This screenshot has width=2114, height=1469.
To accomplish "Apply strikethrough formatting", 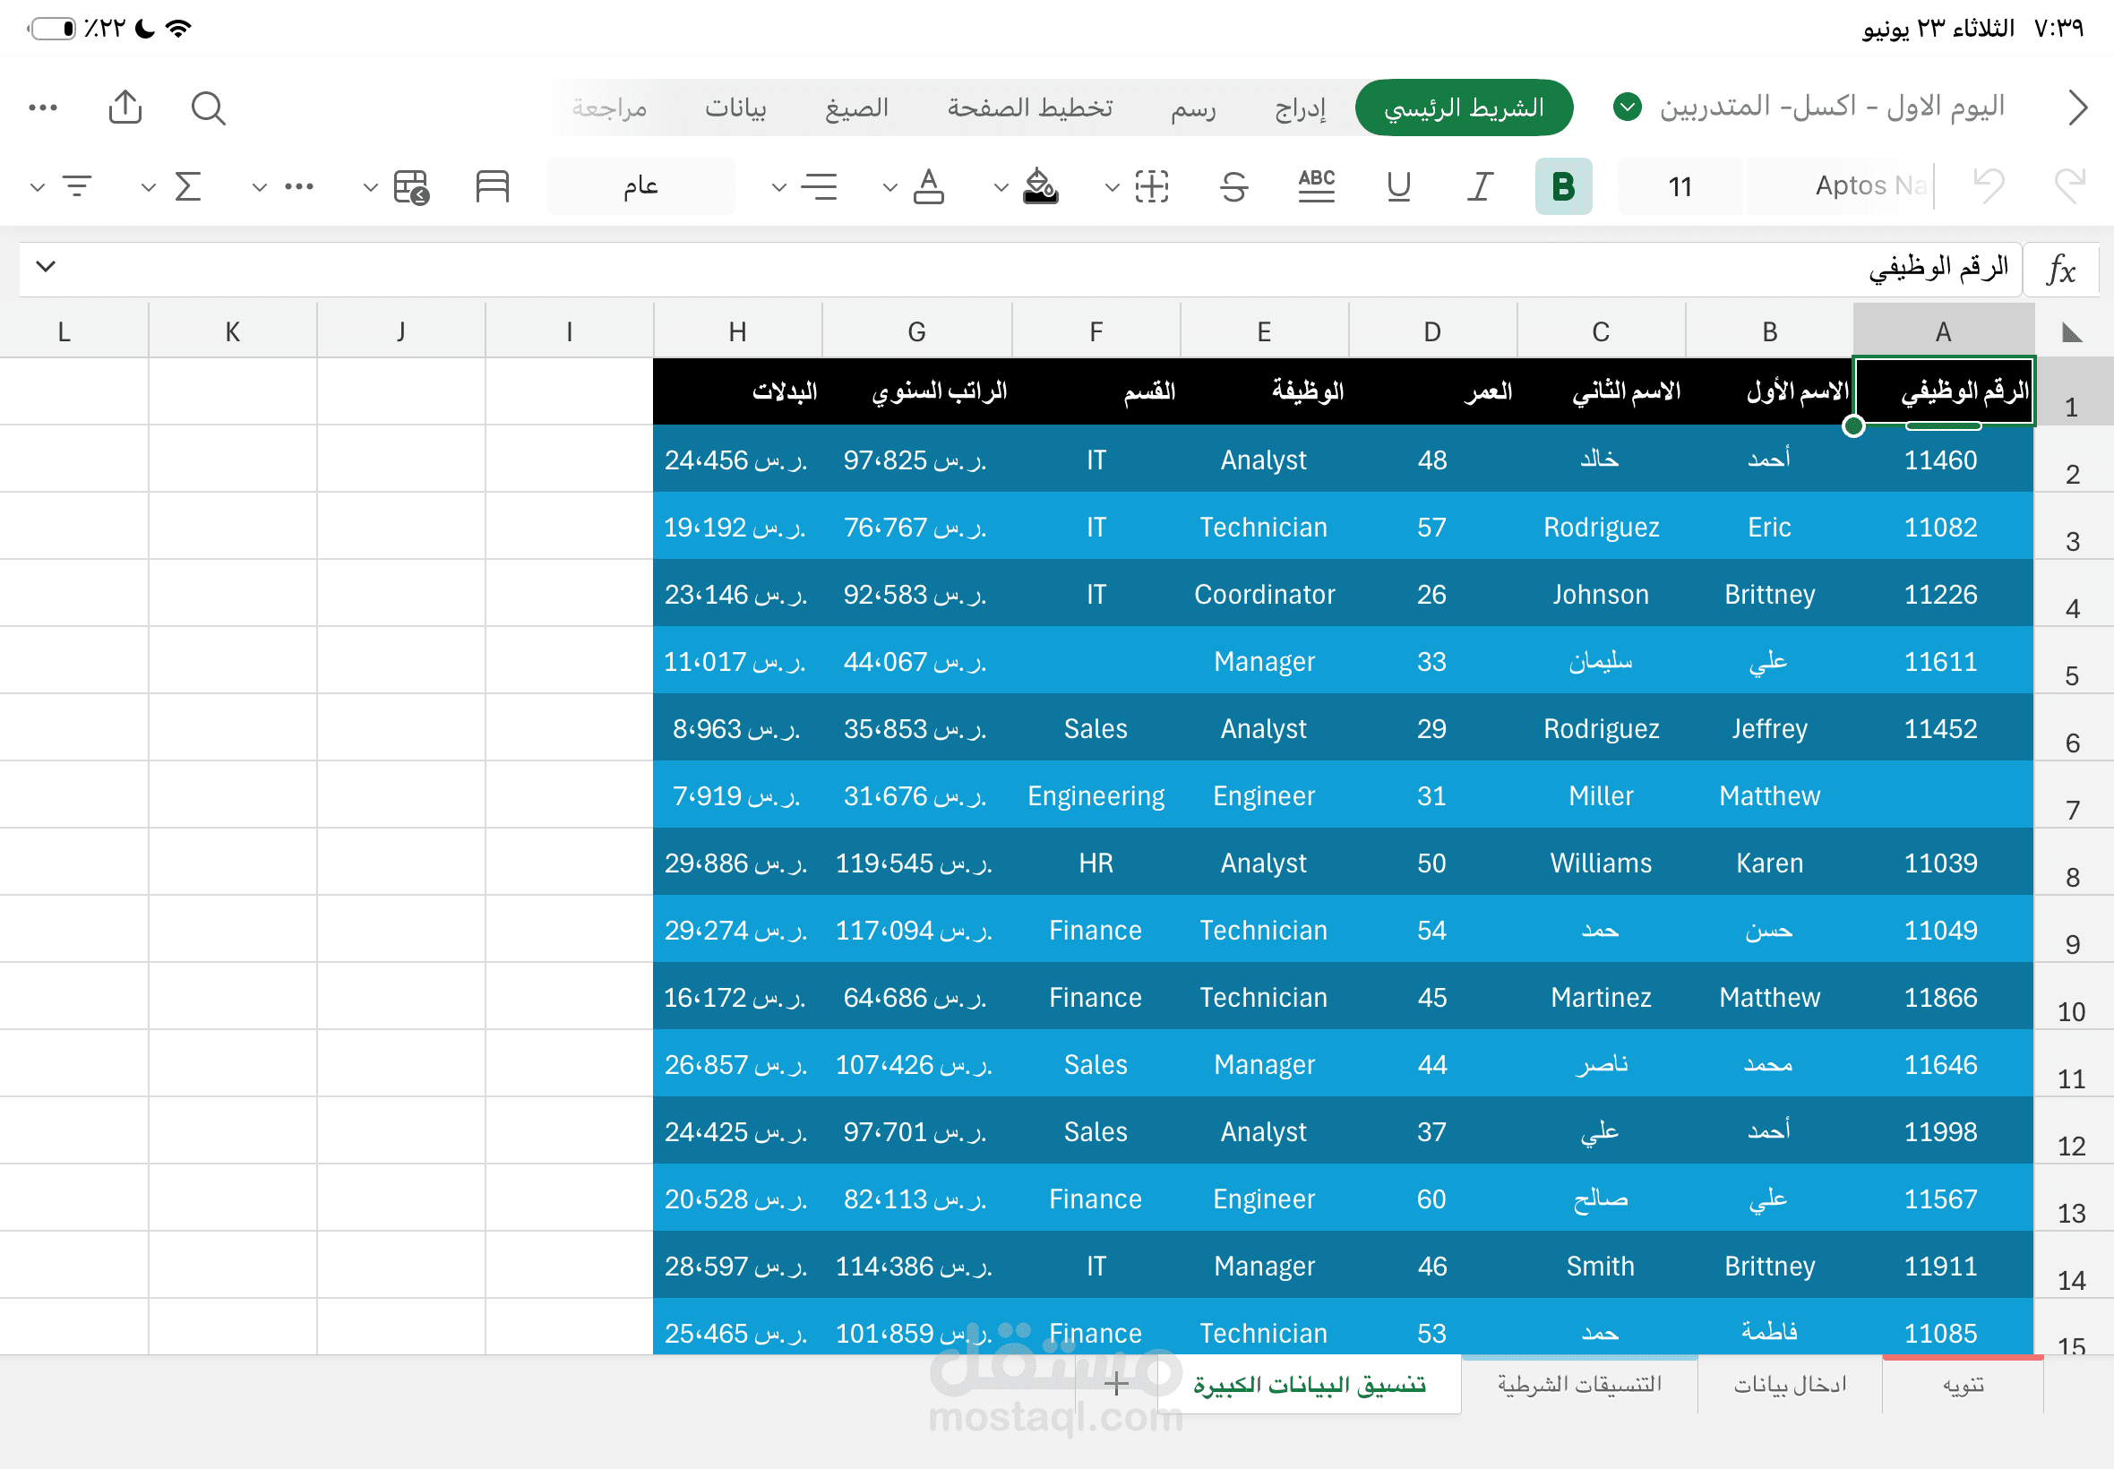I will click(1234, 186).
